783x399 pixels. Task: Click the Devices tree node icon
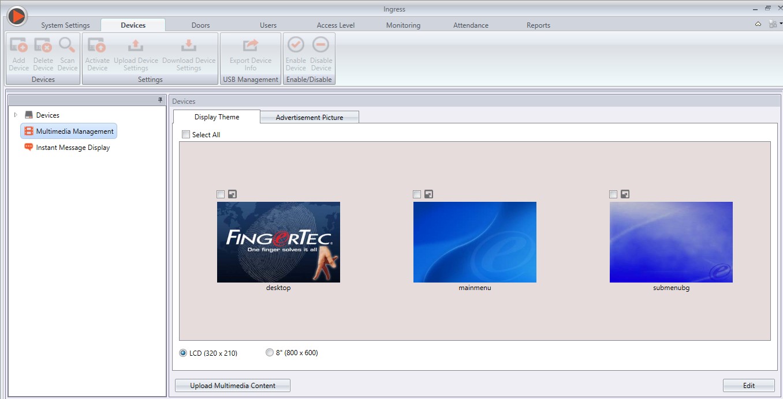point(29,115)
